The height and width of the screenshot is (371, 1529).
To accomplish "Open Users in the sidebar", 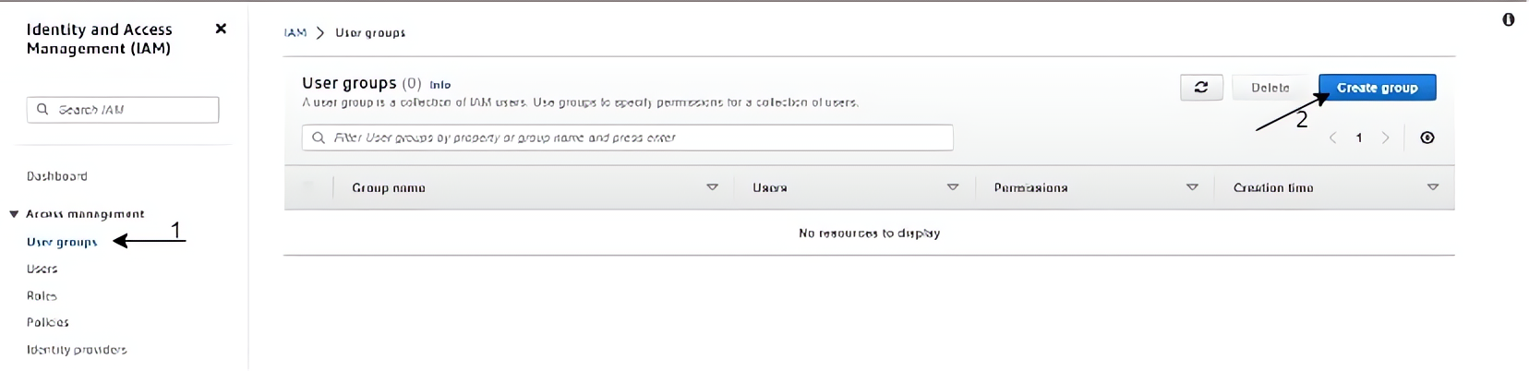I will pos(42,269).
